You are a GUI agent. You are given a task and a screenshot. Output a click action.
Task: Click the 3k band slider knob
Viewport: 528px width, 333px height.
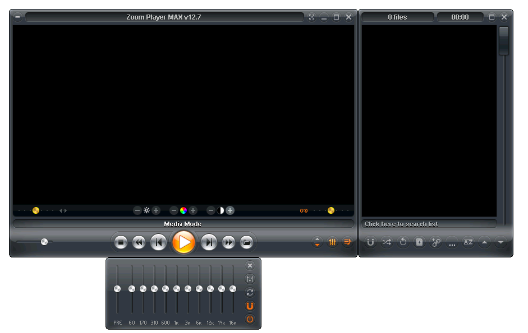[x=188, y=289]
